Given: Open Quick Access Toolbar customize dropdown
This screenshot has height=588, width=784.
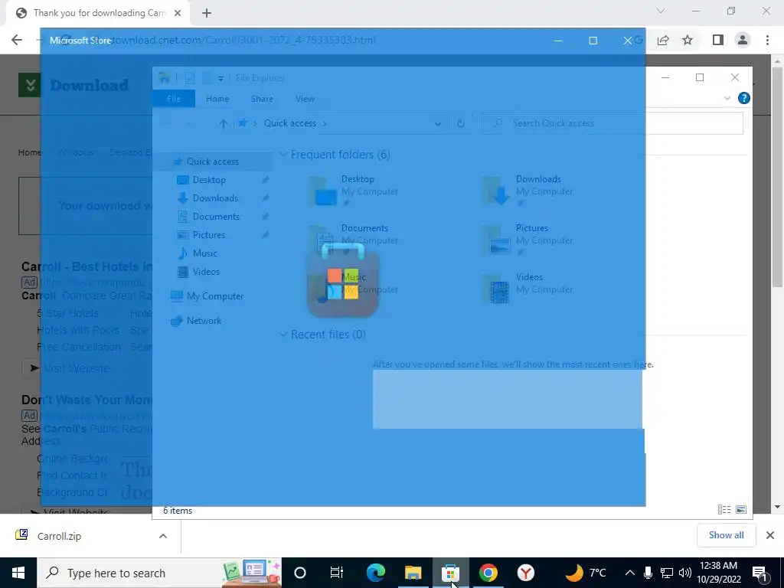Looking at the screenshot, I should pyautogui.click(x=220, y=79).
